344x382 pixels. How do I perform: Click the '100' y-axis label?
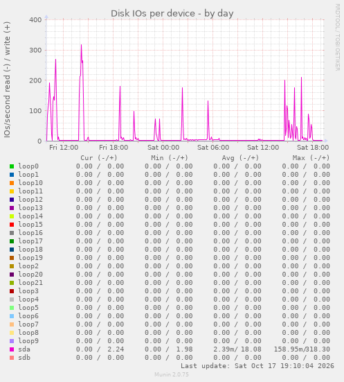(35, 111)
